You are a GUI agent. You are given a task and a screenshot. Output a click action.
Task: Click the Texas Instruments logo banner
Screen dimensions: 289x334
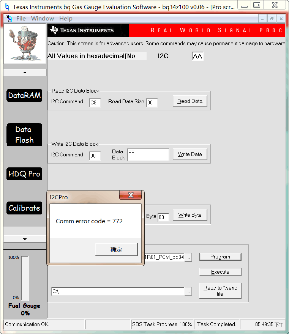88,30
